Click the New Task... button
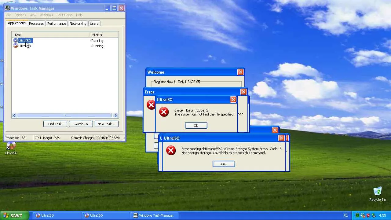 (x=106, y=124)
